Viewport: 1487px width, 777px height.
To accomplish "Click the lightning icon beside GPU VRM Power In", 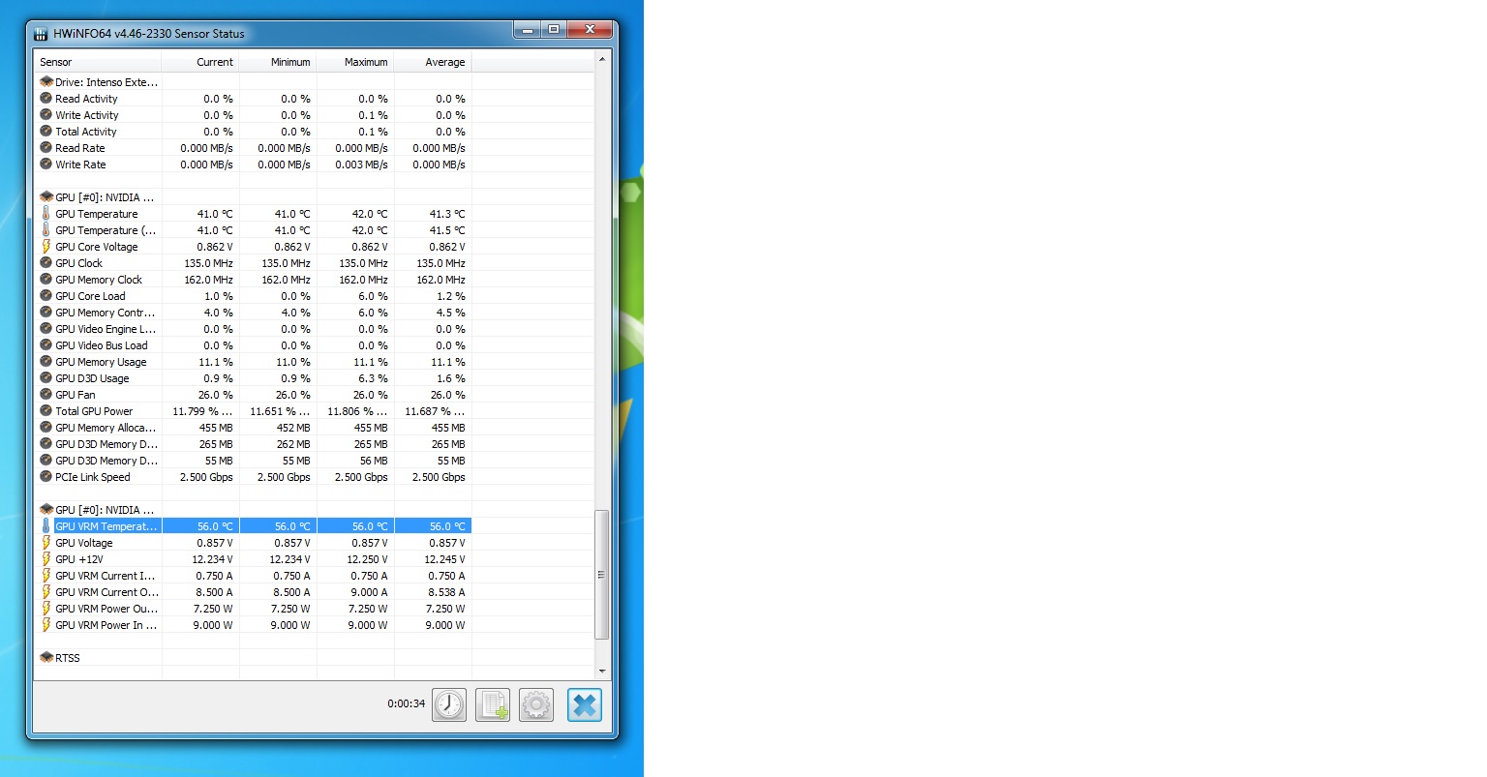I will pyautogui.click(x=46, y=625).
